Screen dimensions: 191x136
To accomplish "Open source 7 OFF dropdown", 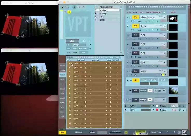I will click(153, 71).
